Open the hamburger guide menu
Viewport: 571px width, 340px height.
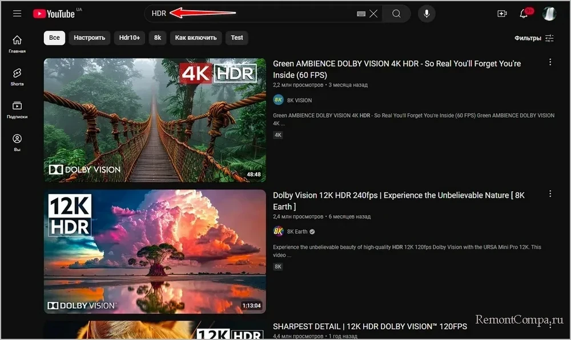point(17,13)
